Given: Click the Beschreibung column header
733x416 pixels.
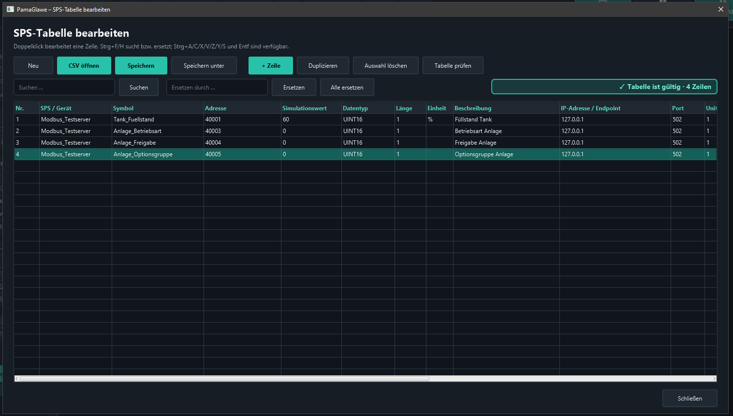Looking at the screenshot, I should click(506, 108).
